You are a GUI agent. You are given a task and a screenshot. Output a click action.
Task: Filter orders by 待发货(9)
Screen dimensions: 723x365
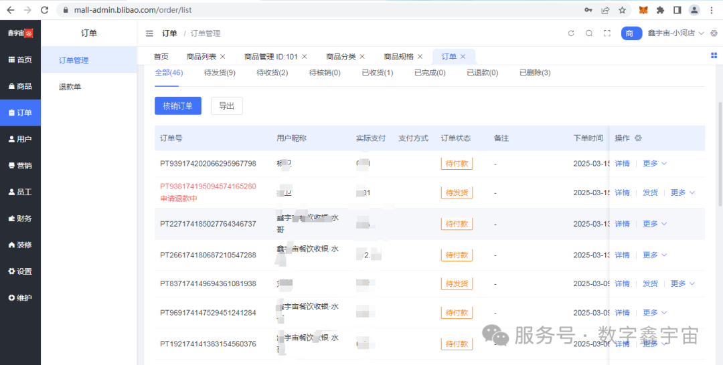coord(220,73)
